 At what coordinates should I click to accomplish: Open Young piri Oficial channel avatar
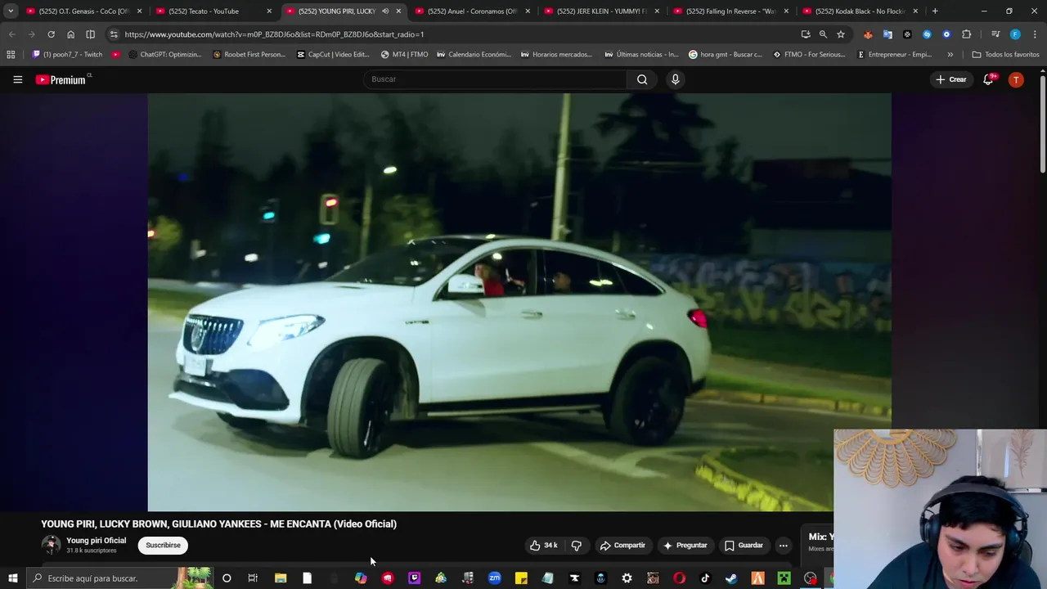[51, 545]
